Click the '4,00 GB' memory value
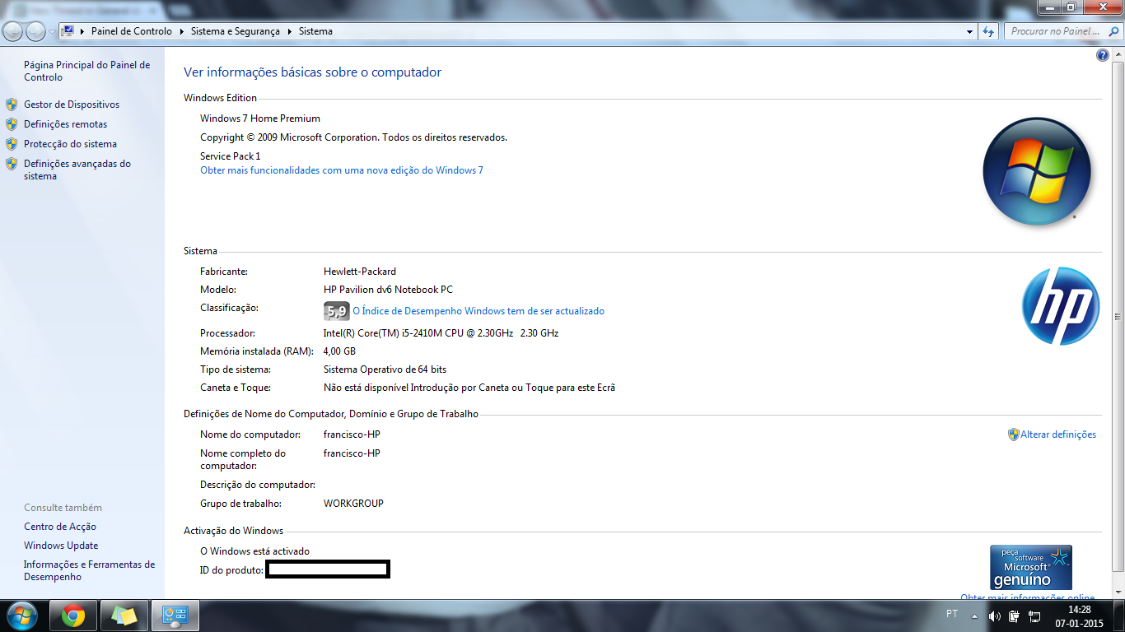This screenshot has height=632, width=1125. coord(339,351)
